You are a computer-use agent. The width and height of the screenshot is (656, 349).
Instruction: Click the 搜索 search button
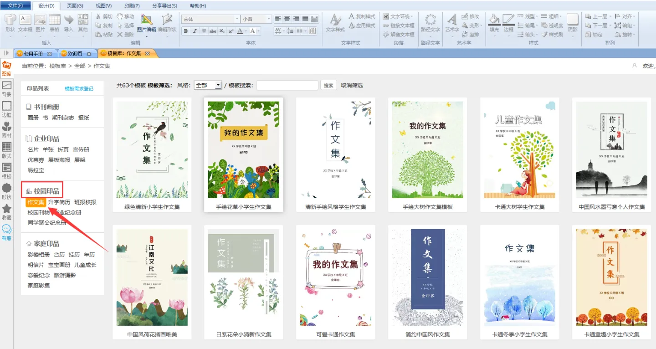(x=328, y=85)
